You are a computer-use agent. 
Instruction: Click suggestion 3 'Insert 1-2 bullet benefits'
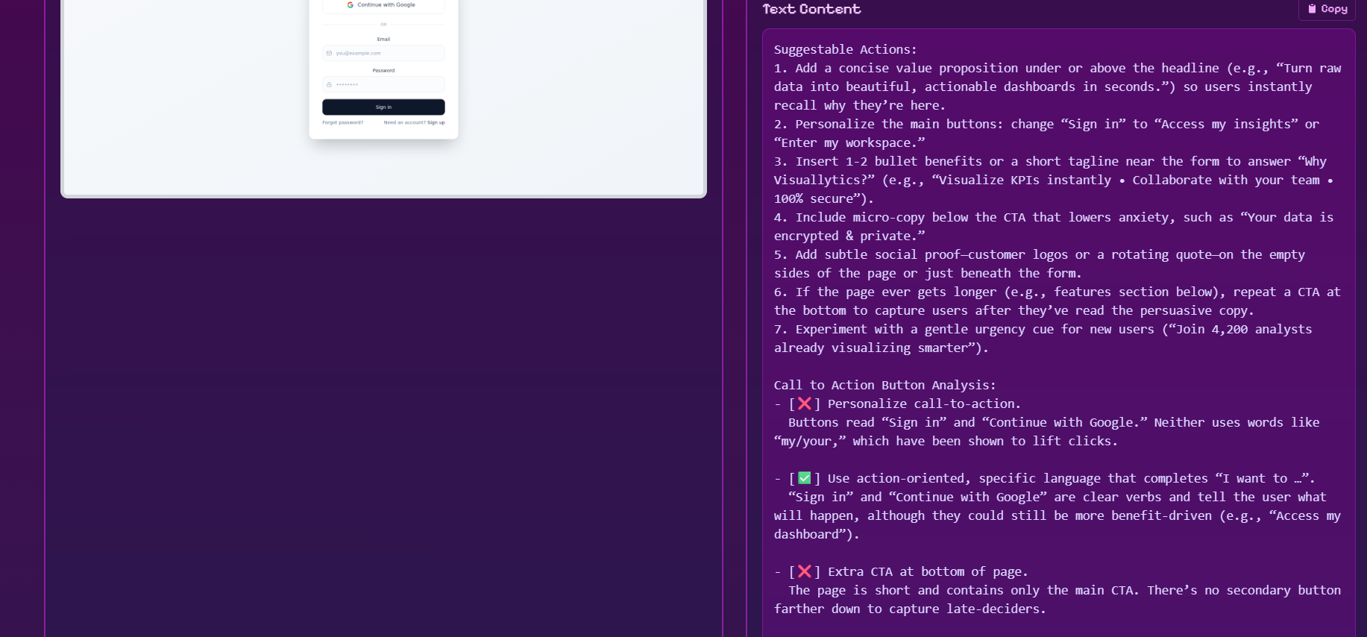(1054, 180)
